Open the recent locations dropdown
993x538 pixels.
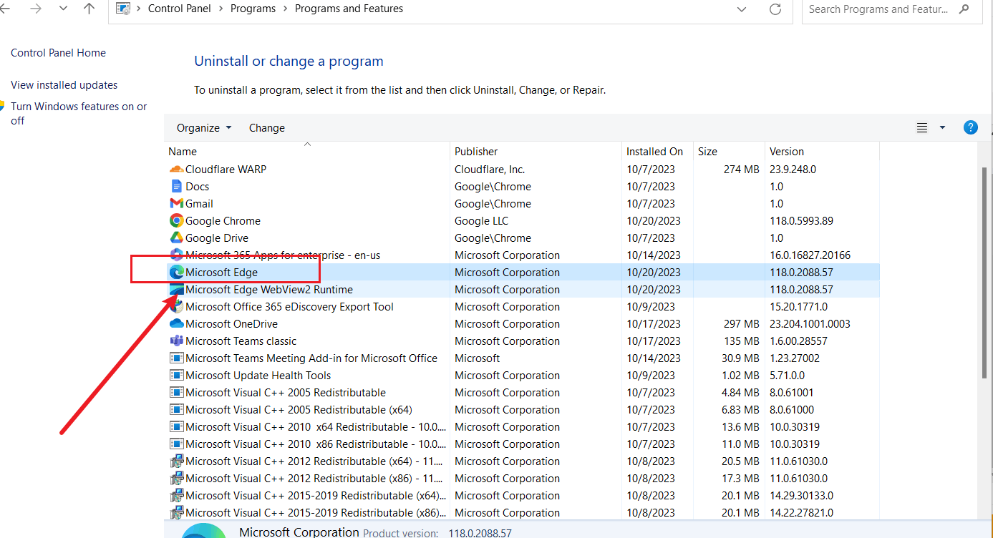[63, 9]
